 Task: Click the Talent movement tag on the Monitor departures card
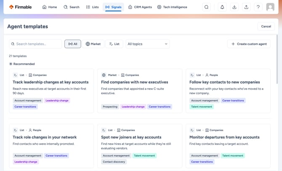click(x=233, y=155)
